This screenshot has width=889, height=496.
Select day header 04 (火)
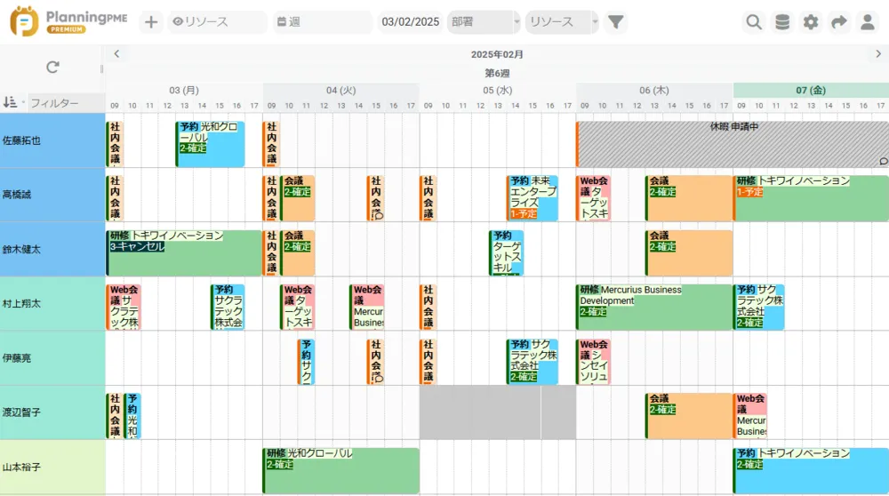(340, 90)
